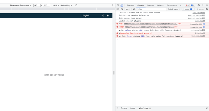Expand the POST request error row
The height and width of the screenshot is (111, 209).
[119, 27]
